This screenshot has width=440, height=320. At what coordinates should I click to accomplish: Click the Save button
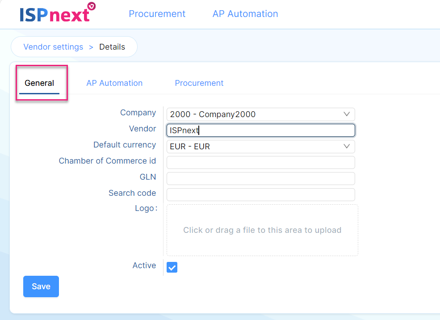(41, 286)
